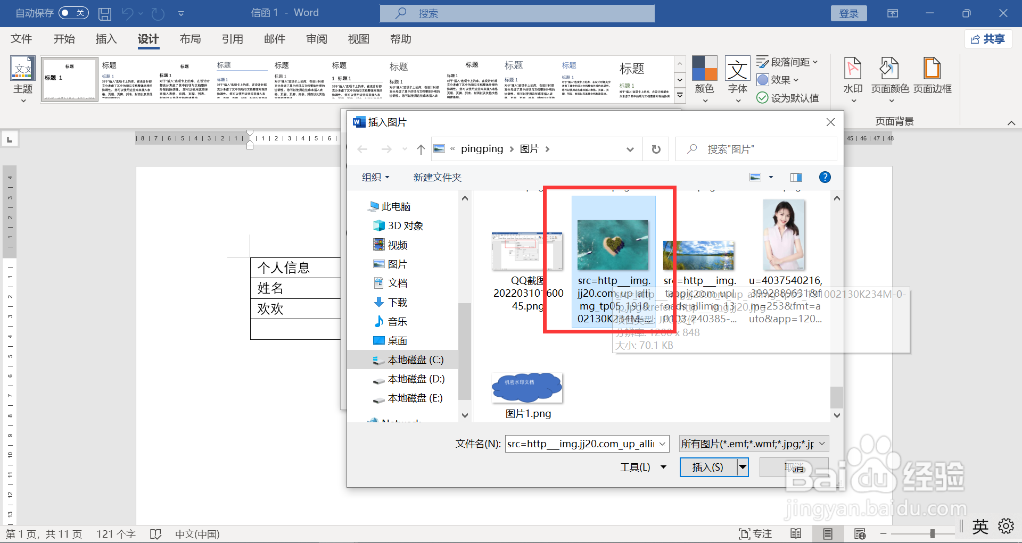Click the Save disk icon
The height and width of the screenshot is (543, 1022).
105,13
